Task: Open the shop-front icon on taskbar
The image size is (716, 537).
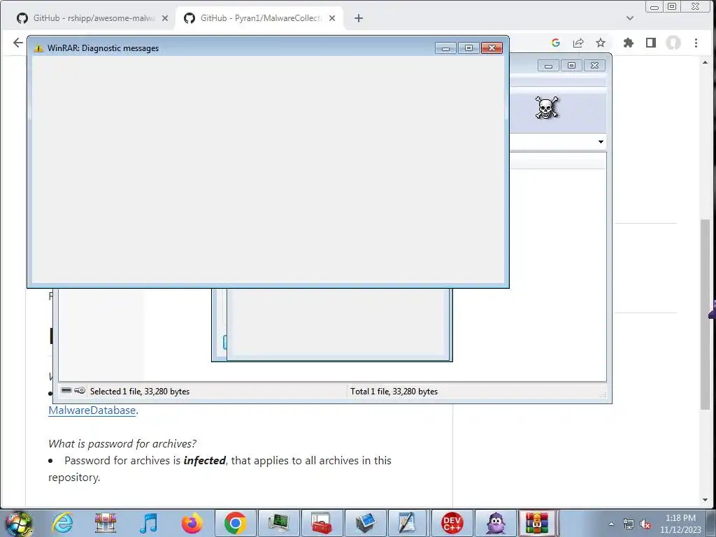Action: (x=106, y=523)
